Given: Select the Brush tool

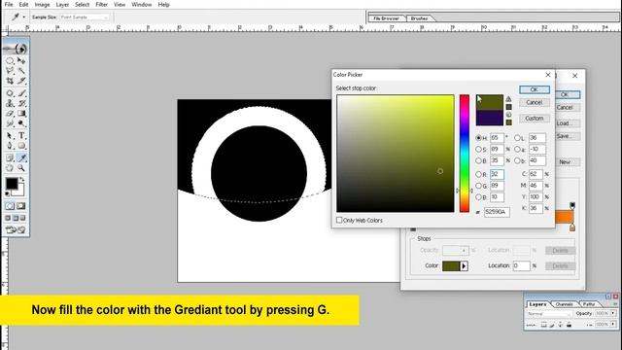Looking at the screenshot, I should click(21, 93).
